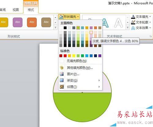Open More Fill Colors (其他填充颜色) palette icon
Viewport: 153px width, 127px height.
point(62,68)
